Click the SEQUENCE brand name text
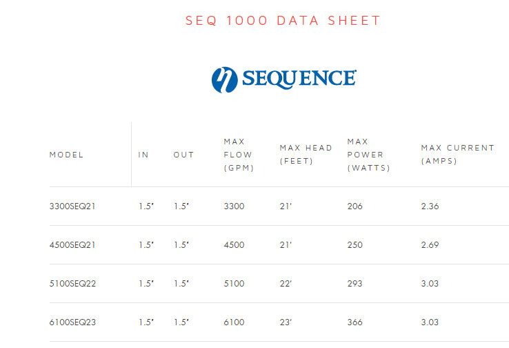 point(299,79)
